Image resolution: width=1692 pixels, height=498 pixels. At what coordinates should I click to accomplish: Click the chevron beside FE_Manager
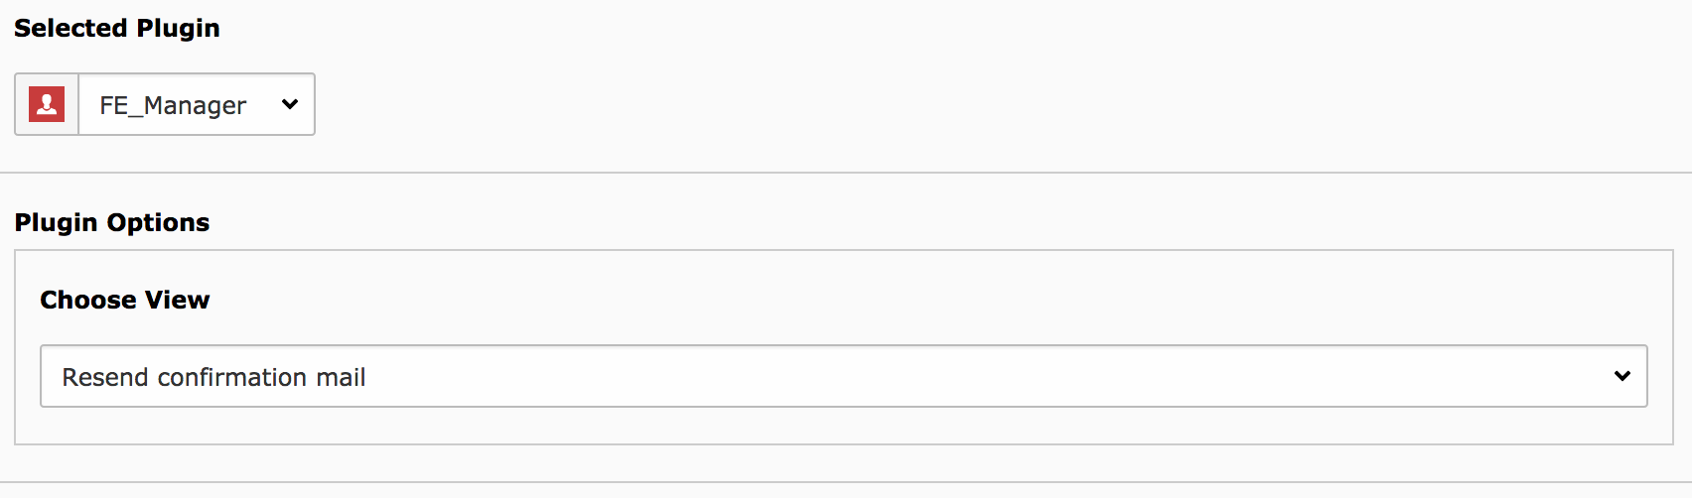point(290,104)
